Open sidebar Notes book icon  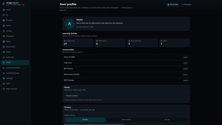(4, 52)
